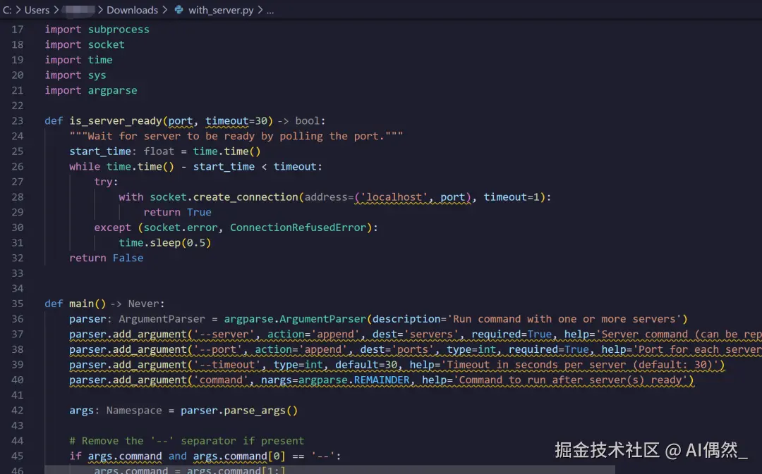Viewport: 762px width, 474px height.
Task: Click 'args.command[0]' on line 45
Action: pyautogui.click(x=239, y=456)
